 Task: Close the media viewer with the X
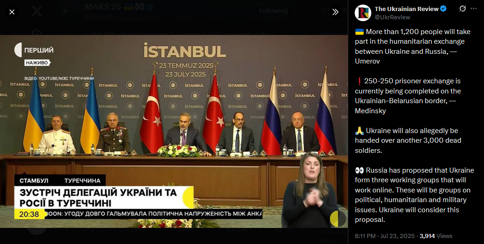click(12, 12)
